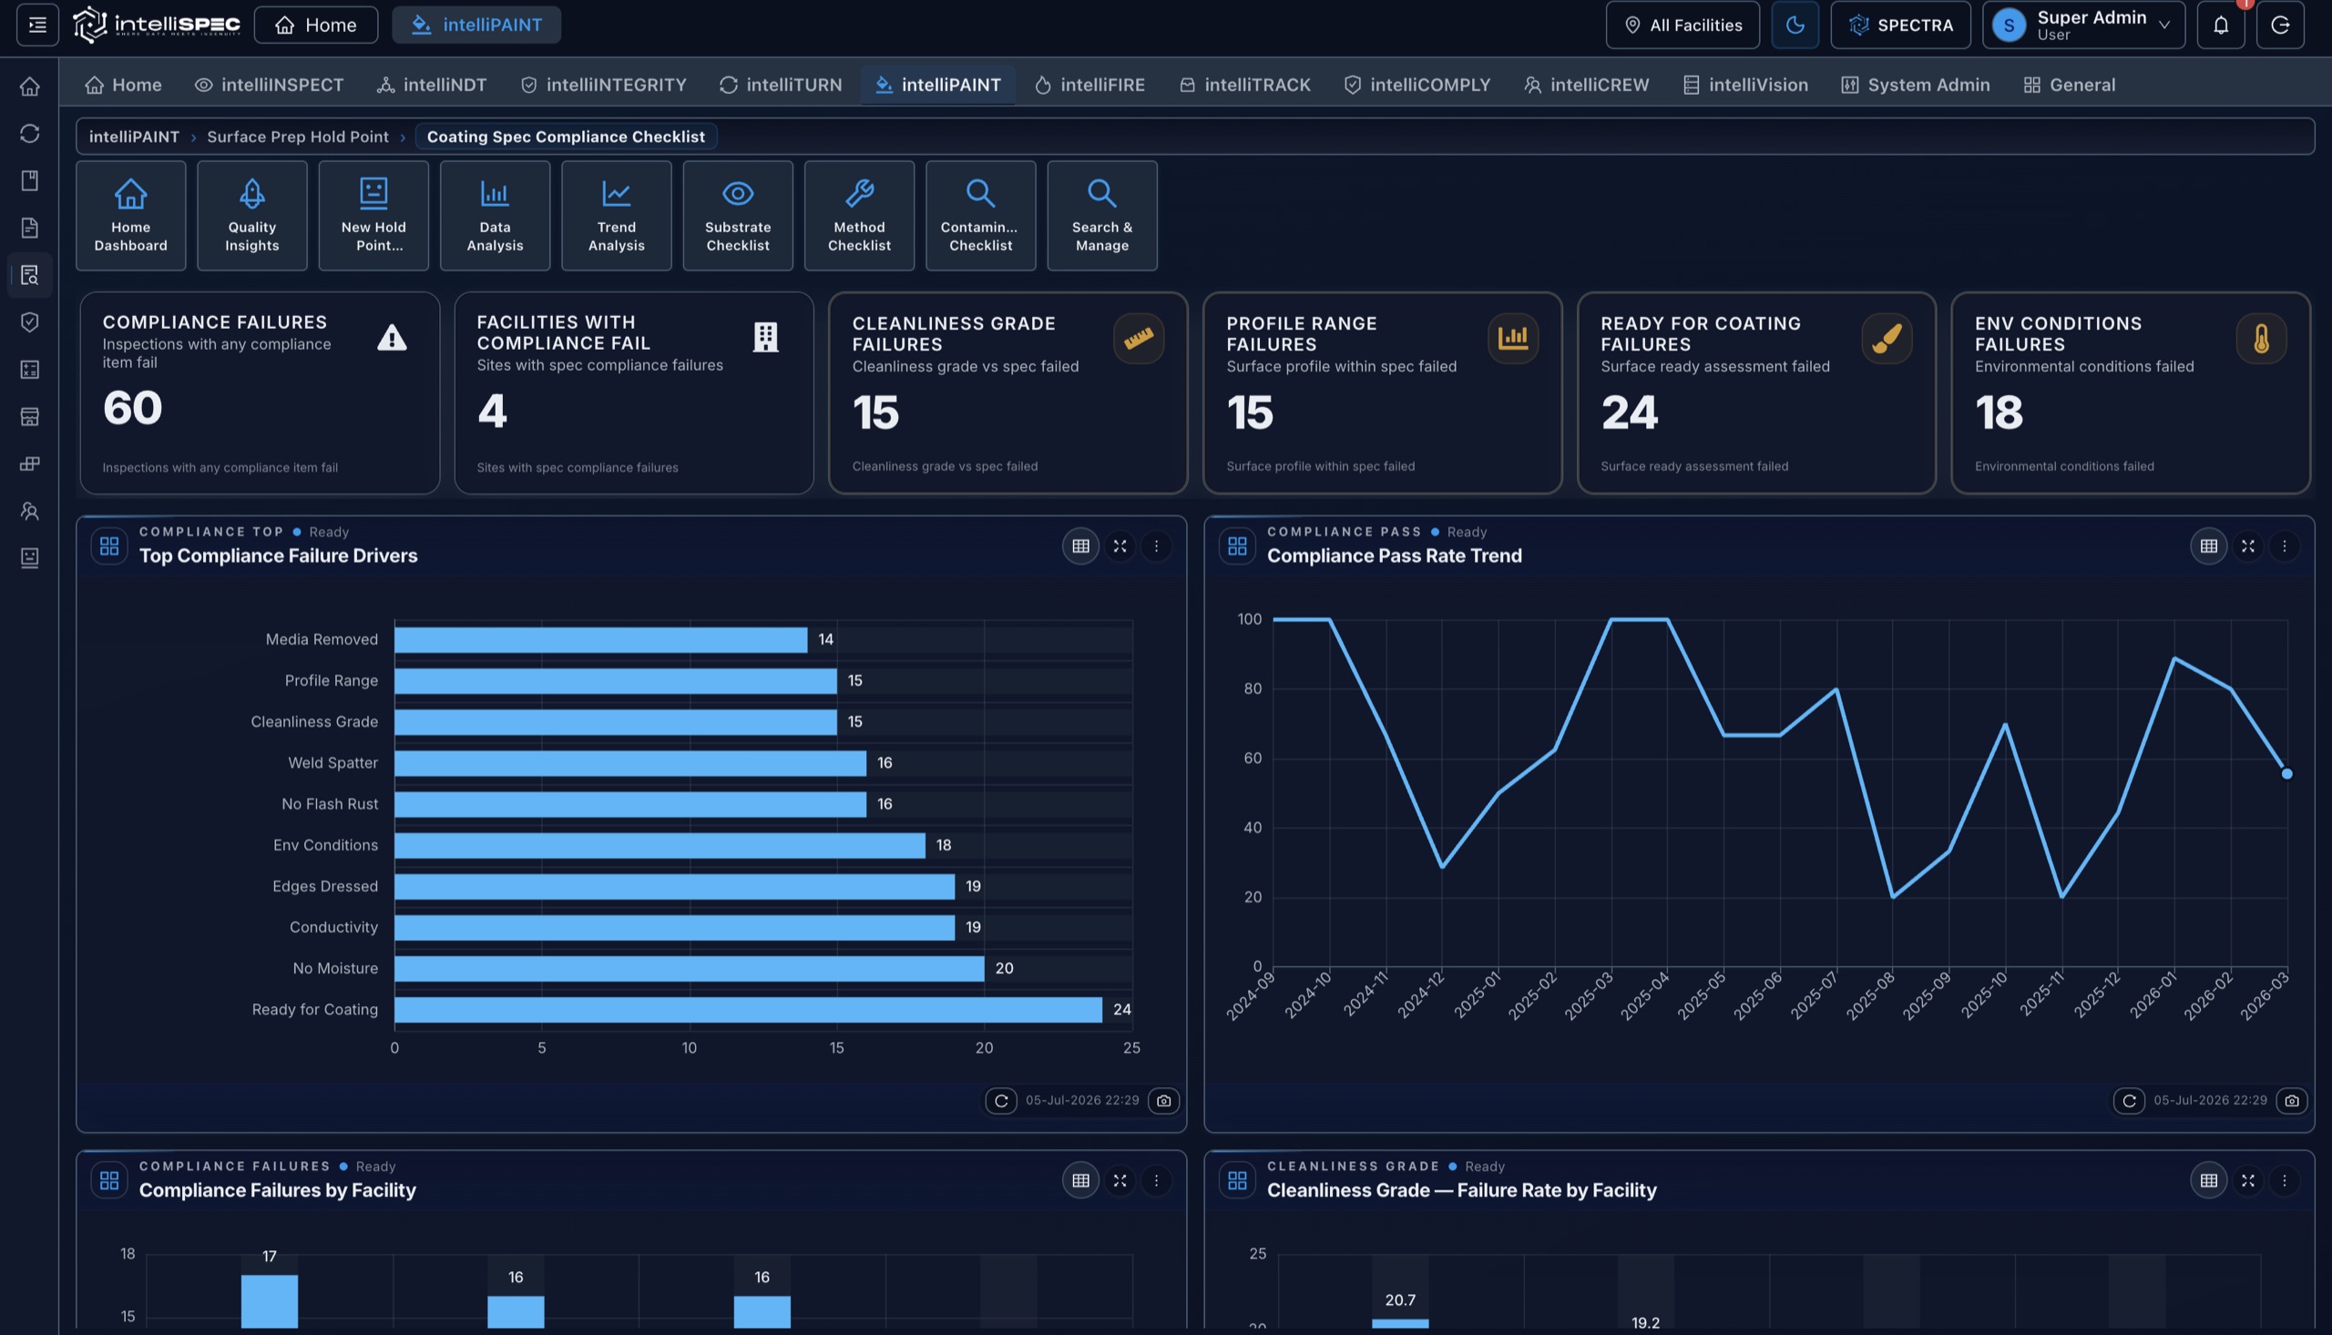Viewport: 2332px width, 1335px height.
Task: Open the Home Dashboard tile
Action: click(x=130, y=216)
